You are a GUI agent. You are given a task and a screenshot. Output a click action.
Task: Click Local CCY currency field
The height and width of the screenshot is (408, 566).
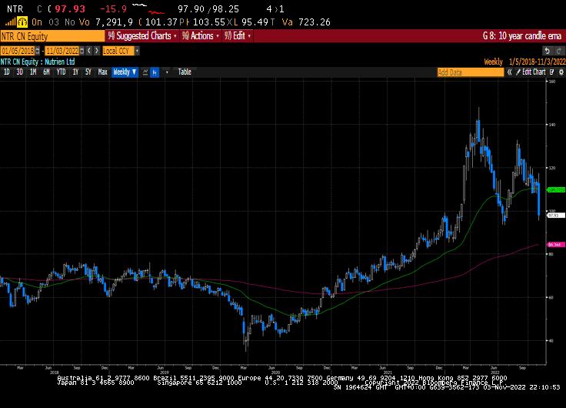[x=118, y=51]
